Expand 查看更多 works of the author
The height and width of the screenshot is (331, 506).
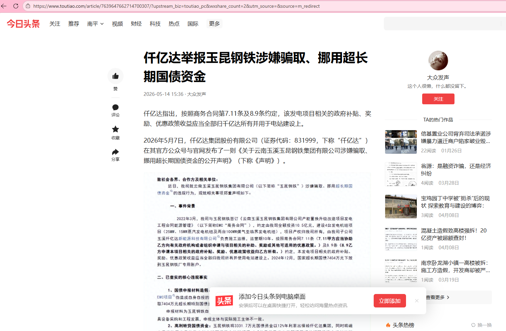(438, 297)
